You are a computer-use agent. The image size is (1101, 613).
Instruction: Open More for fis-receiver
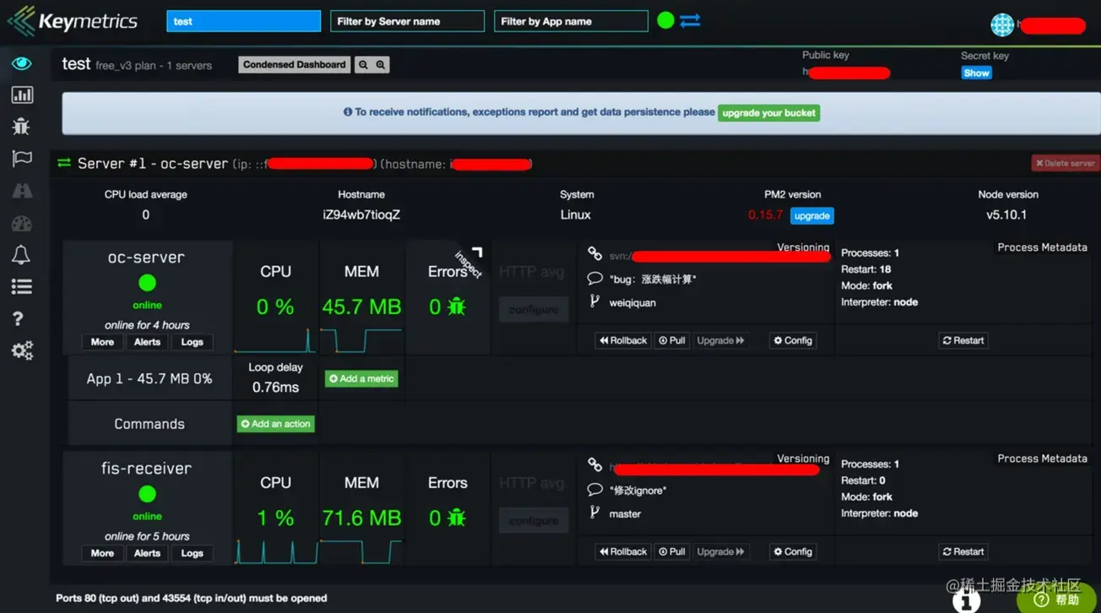[x=102, y=553]
